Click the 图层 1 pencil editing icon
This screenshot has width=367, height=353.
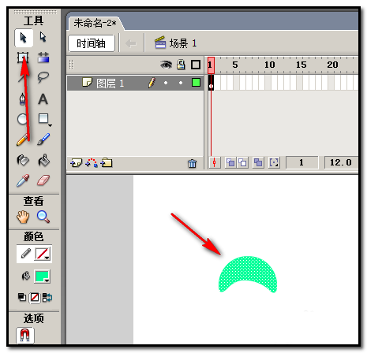[x=152, y=83]
